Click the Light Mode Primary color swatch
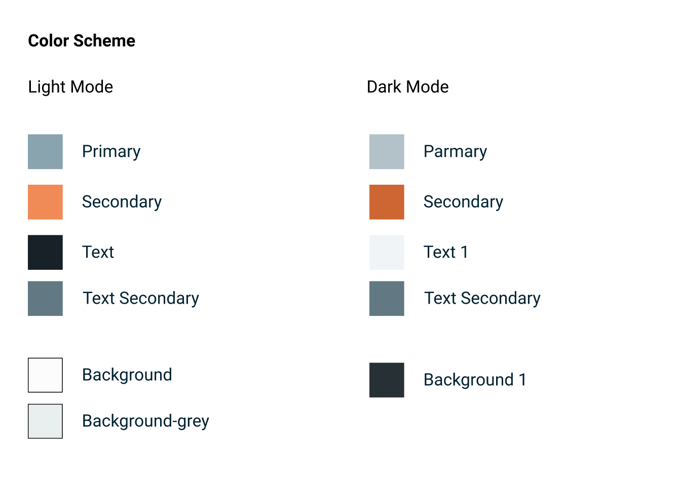The width and height of the screenshot is (678, 492). [45, 151]
